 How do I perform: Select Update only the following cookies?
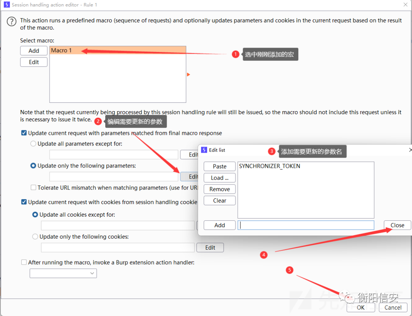(35, 237)
